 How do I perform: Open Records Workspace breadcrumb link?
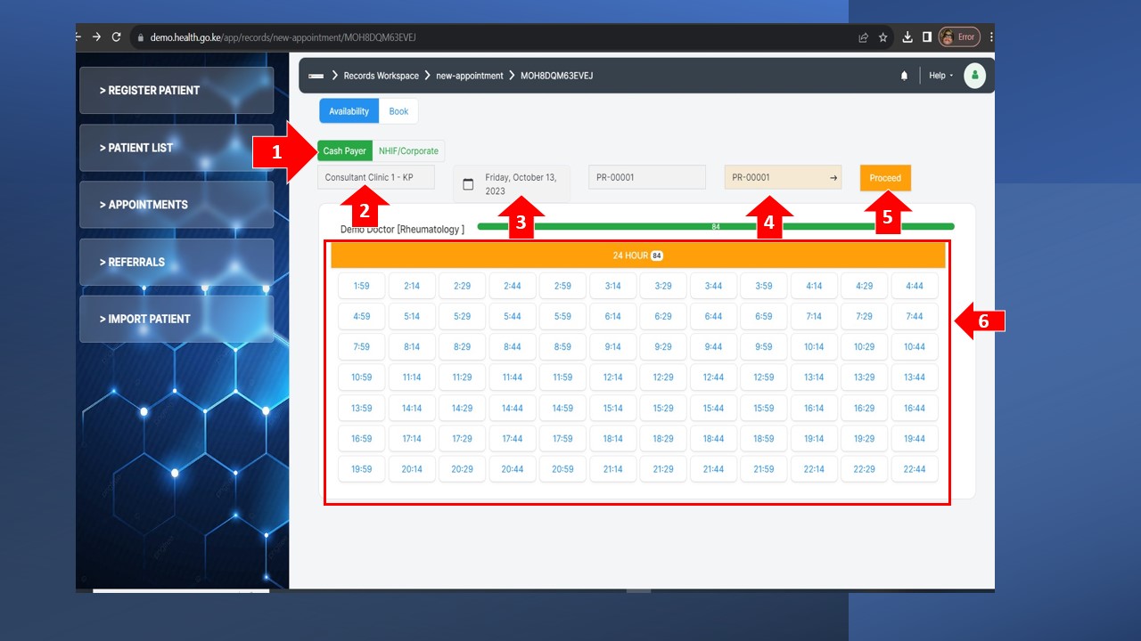point(382,76)
